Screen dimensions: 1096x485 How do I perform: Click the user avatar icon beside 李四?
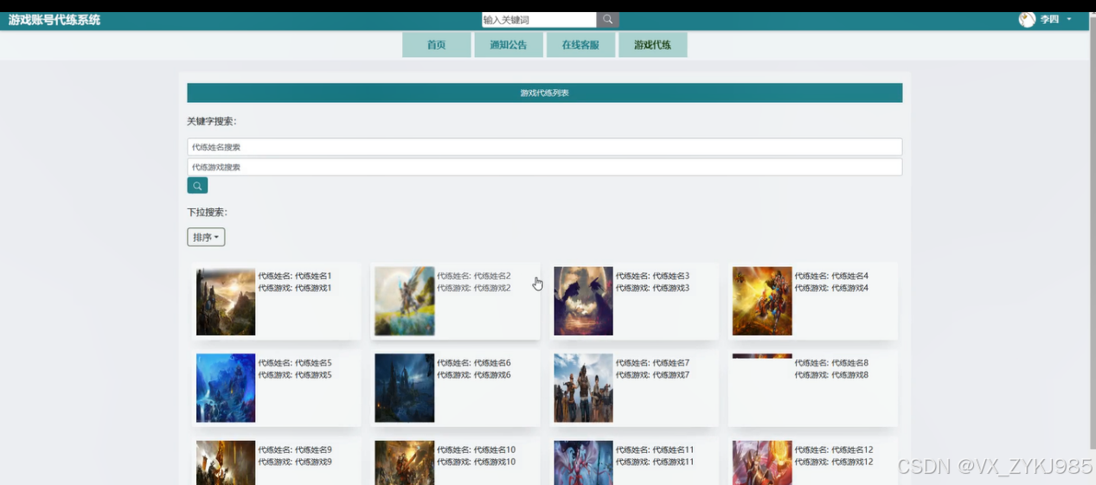[x=1027, y=20]
